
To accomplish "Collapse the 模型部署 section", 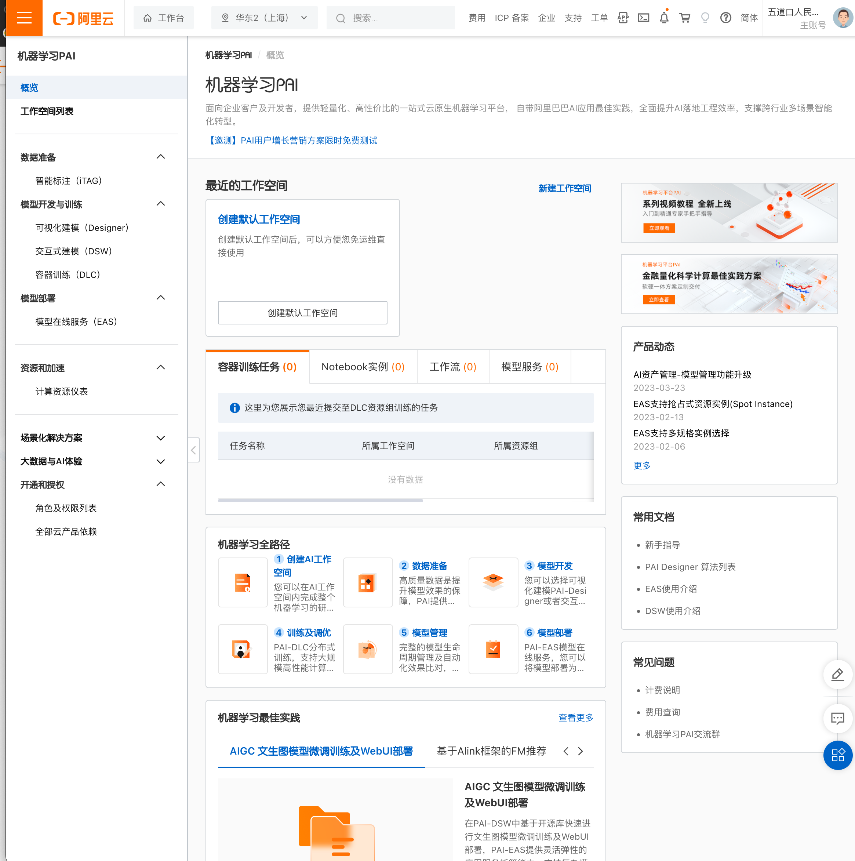I will coord(161,298).
